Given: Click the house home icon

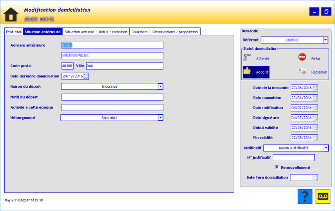Looking at the screenshot, I should [11, 14].
